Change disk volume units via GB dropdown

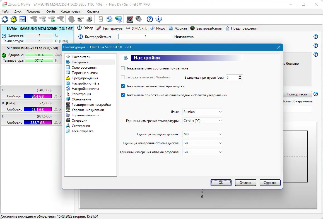[x=202, y=143]
